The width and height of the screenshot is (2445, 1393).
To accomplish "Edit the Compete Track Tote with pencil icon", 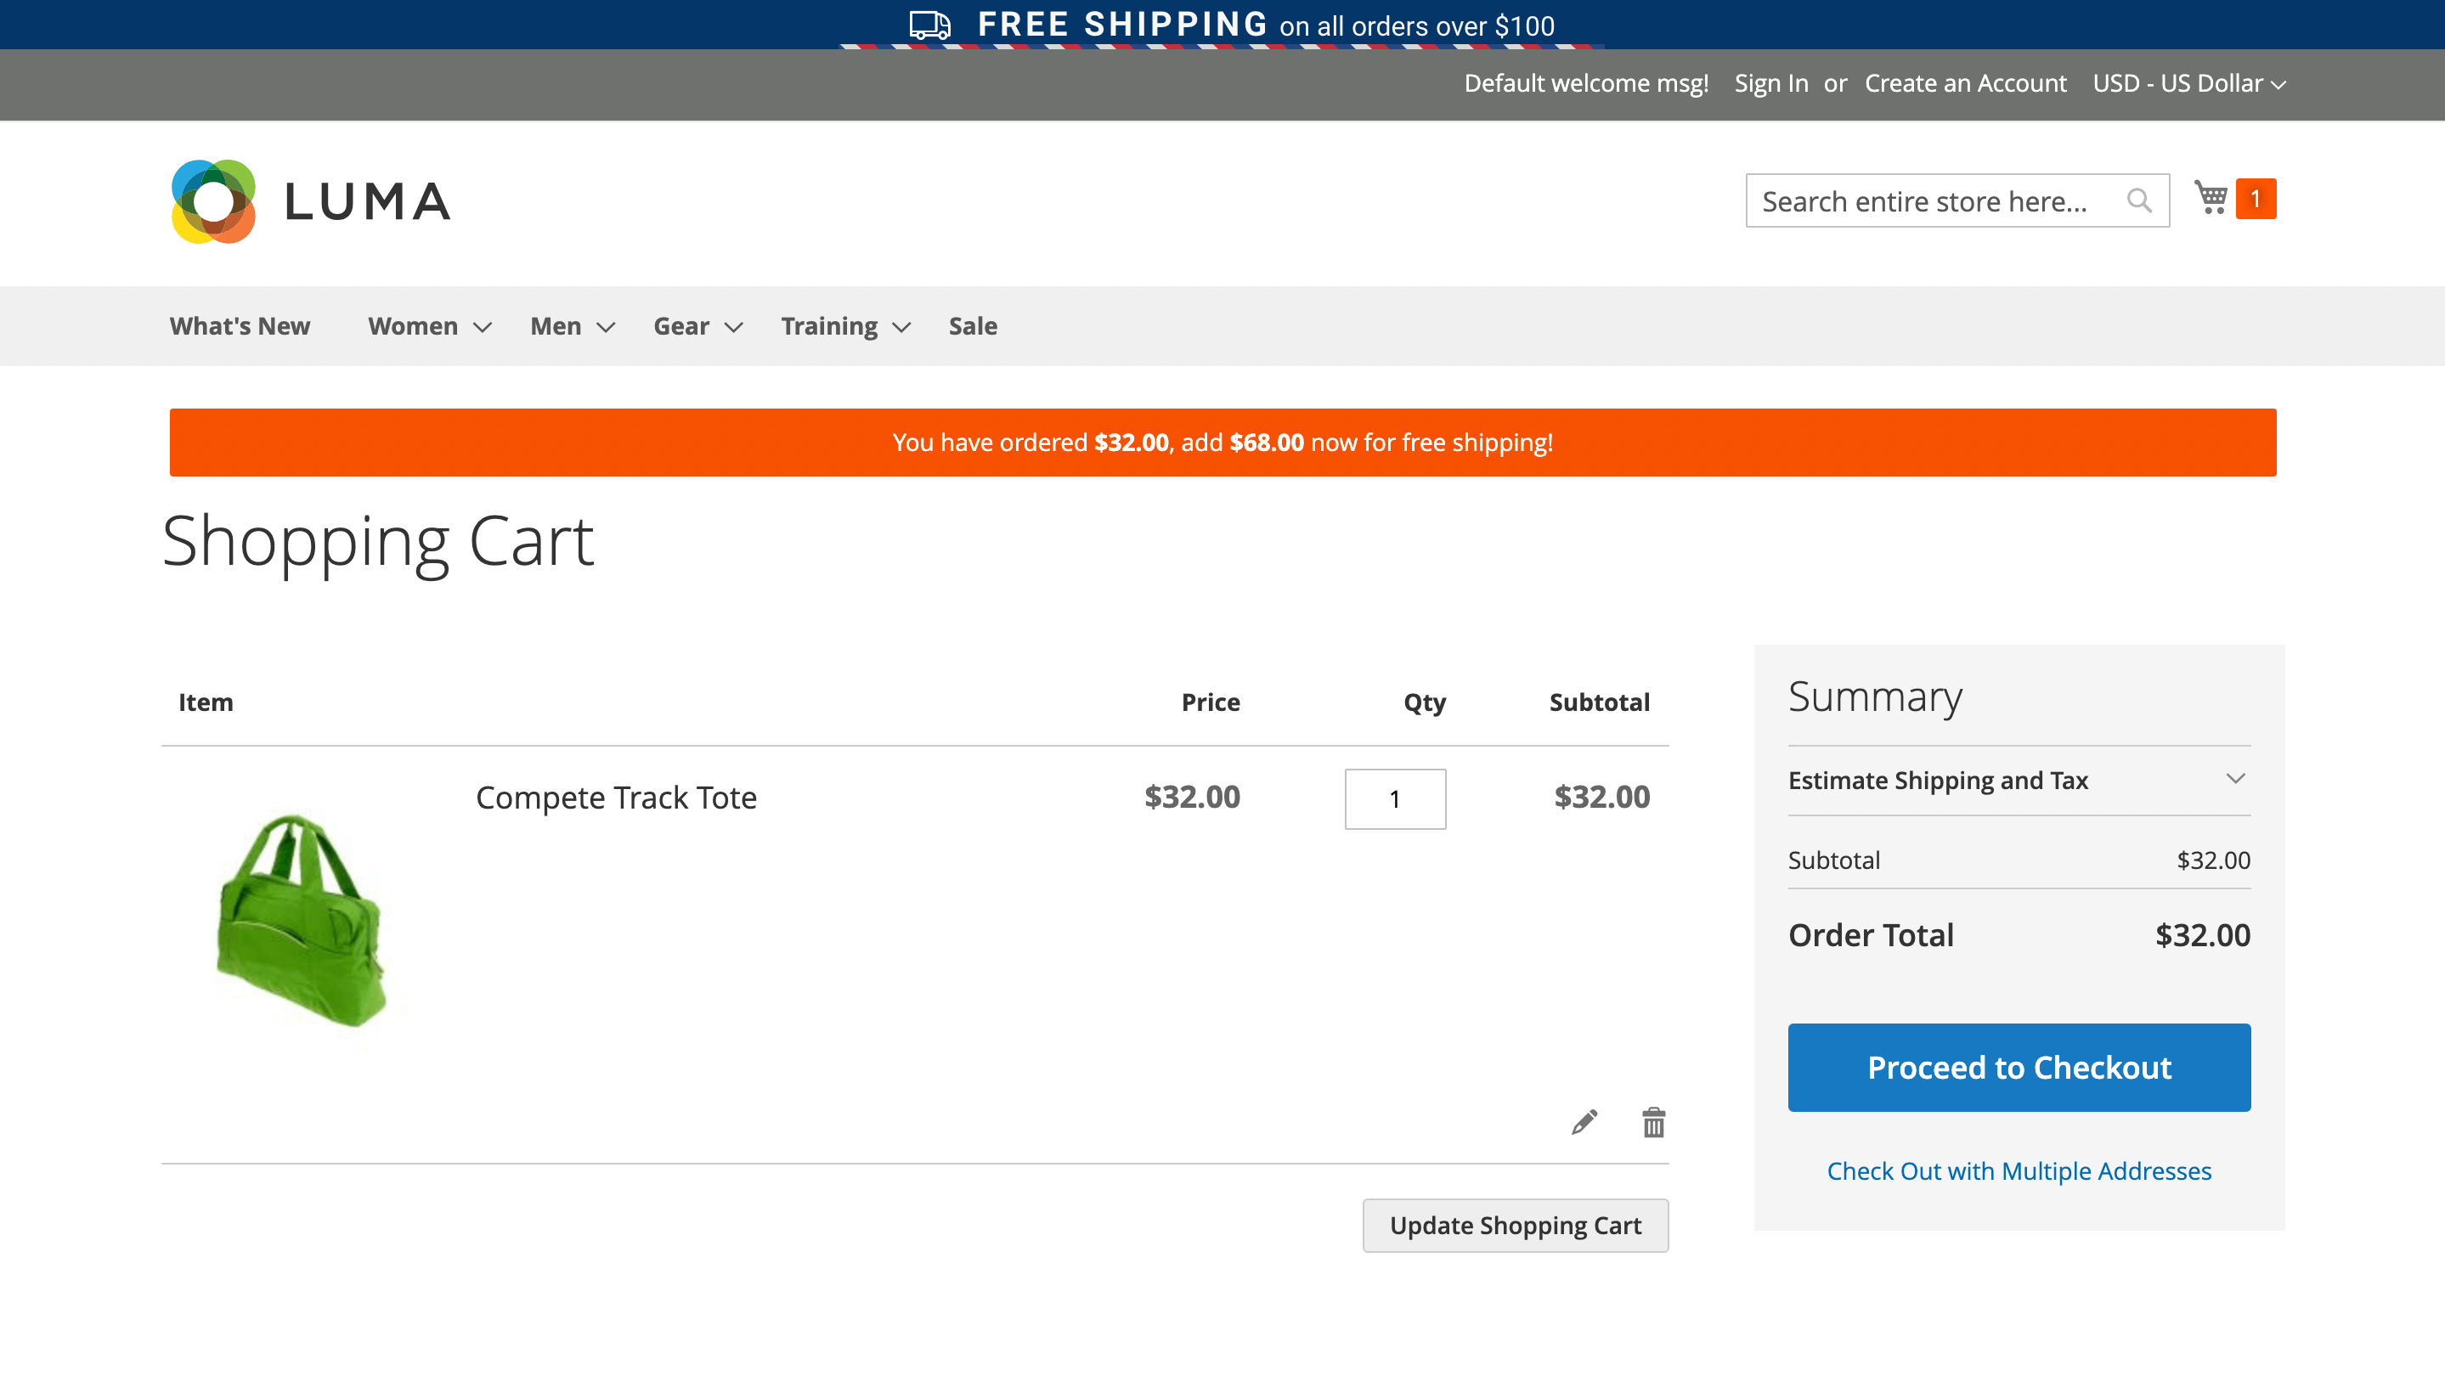I will point(1583,1121).
